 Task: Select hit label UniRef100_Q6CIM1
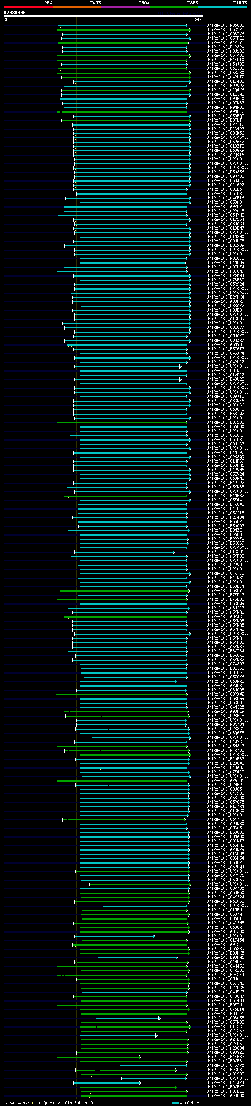click(225, 983)
